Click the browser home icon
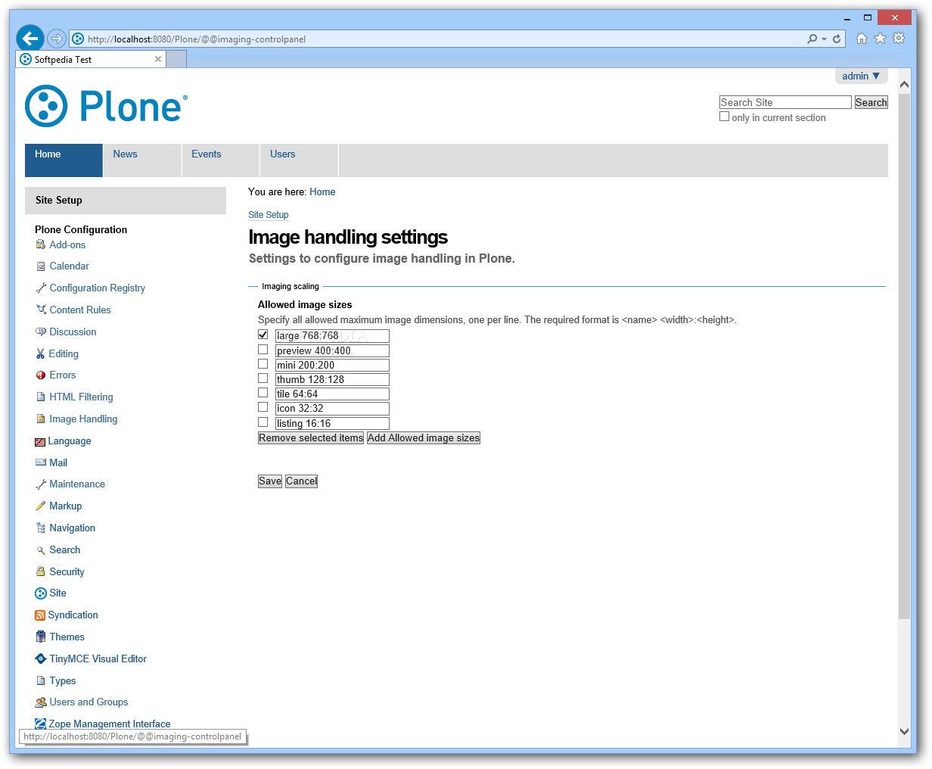The image size is (932, 769). click(861, 39)
